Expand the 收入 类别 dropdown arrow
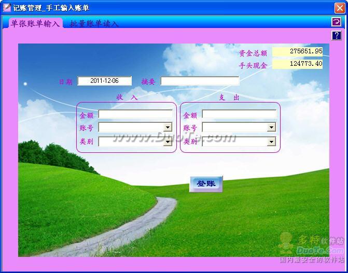 pos(168,142)
